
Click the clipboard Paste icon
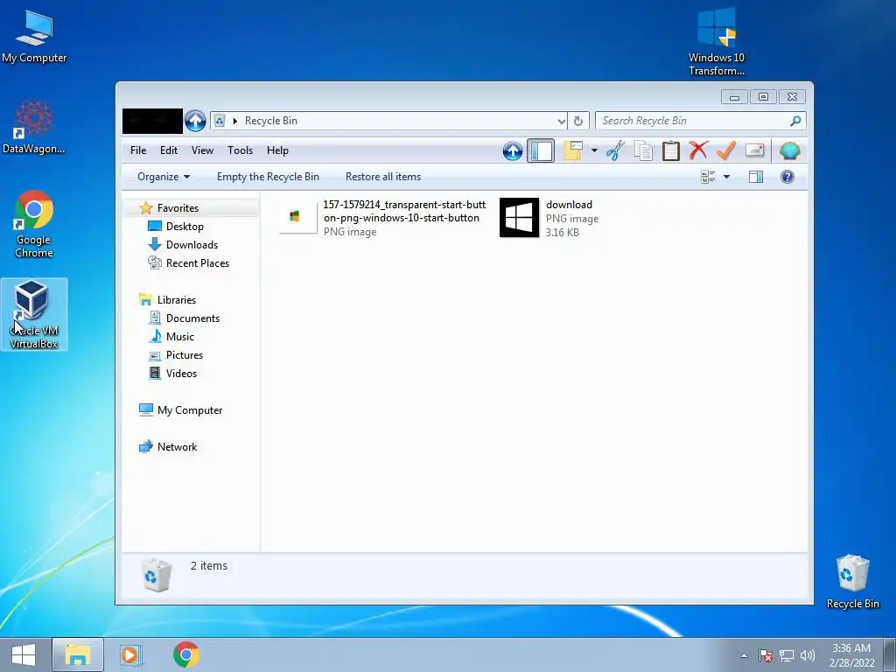(670, 150)
